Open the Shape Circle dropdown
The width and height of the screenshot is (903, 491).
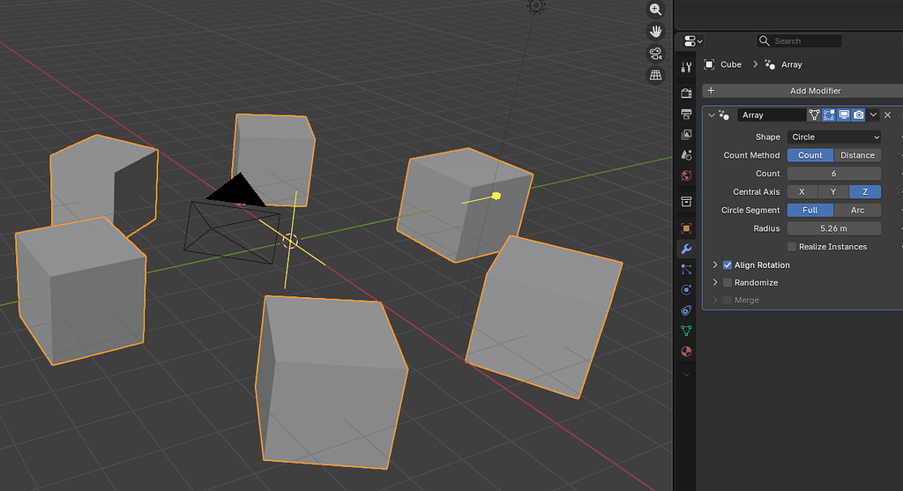pos(834,137)
